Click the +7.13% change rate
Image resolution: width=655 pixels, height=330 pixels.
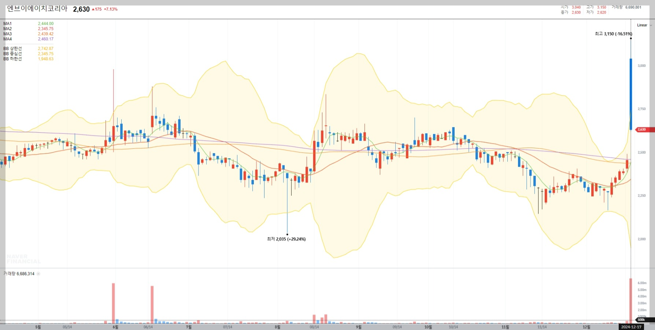coord(111,9)
